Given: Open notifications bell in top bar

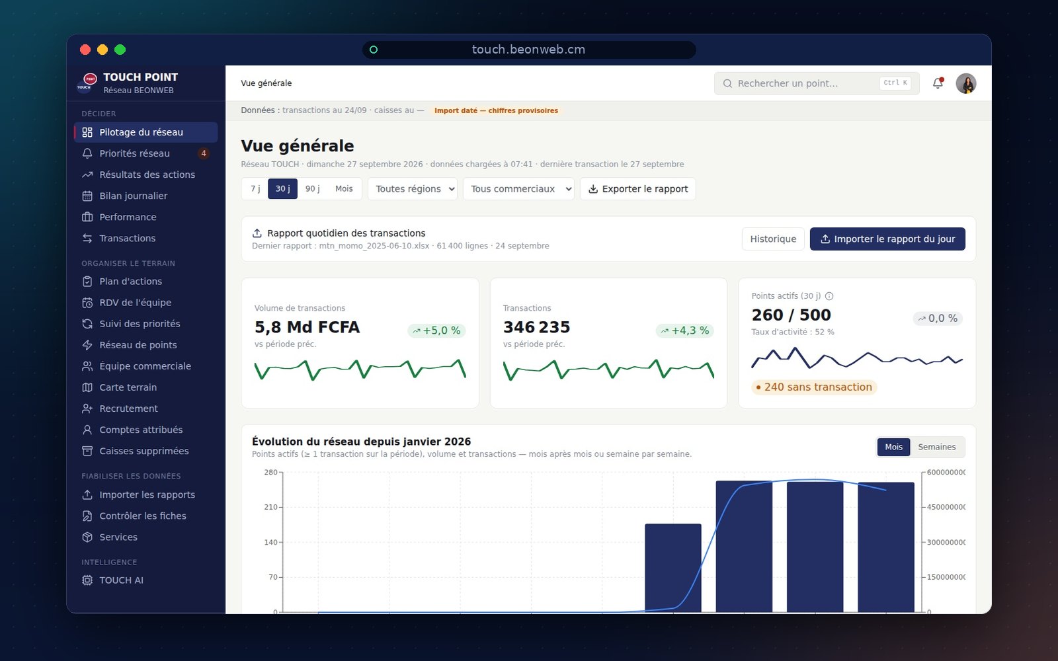Looking at the screenshot, I should click(938, 83).
